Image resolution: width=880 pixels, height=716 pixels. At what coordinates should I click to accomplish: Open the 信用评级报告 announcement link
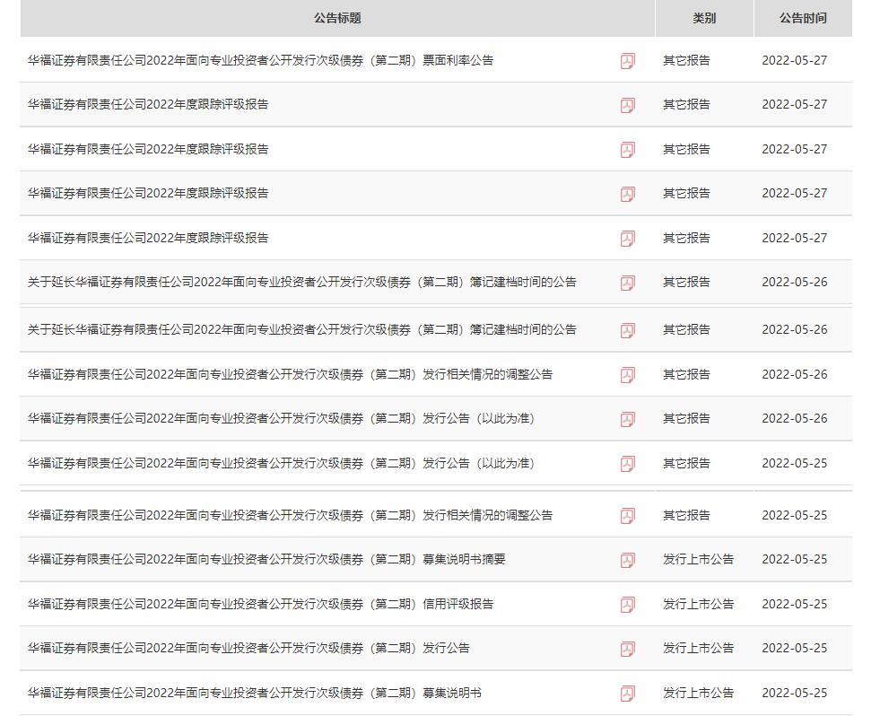click(251, 604)
